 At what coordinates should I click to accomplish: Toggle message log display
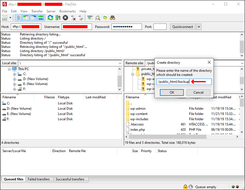coord(18,18)
